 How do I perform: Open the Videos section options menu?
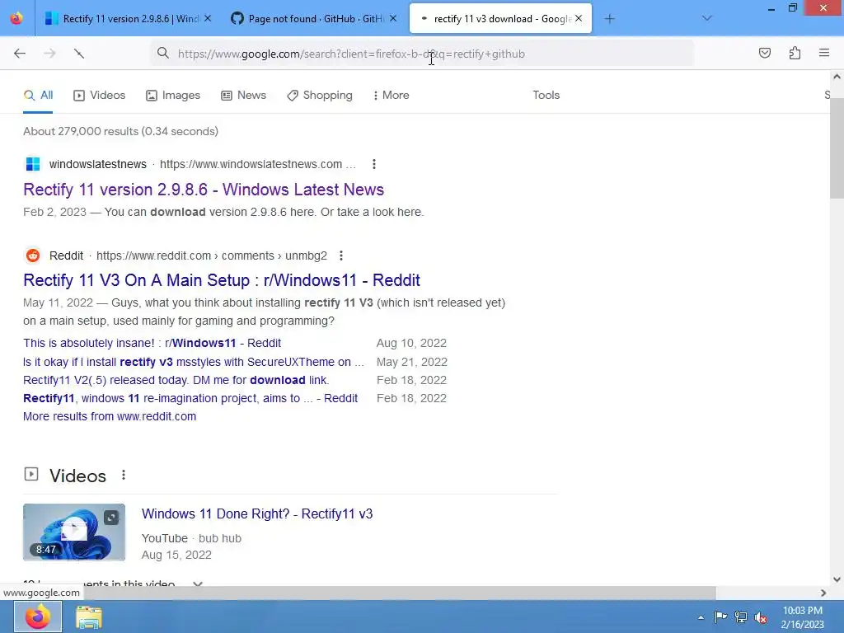coord(124,475)
